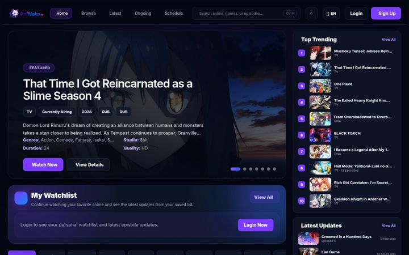Click the Currently Airing tag

tap(57, 112)
